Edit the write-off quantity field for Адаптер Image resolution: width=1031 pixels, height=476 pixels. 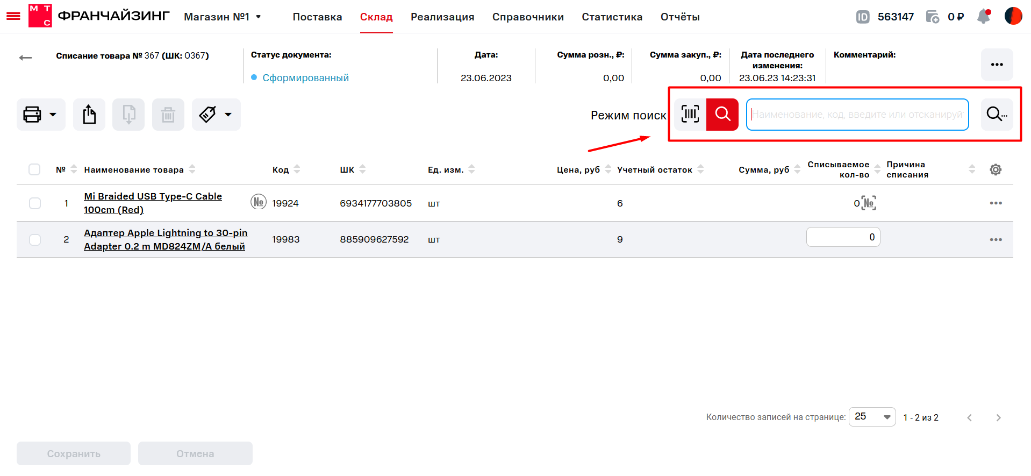coord(843,237)
